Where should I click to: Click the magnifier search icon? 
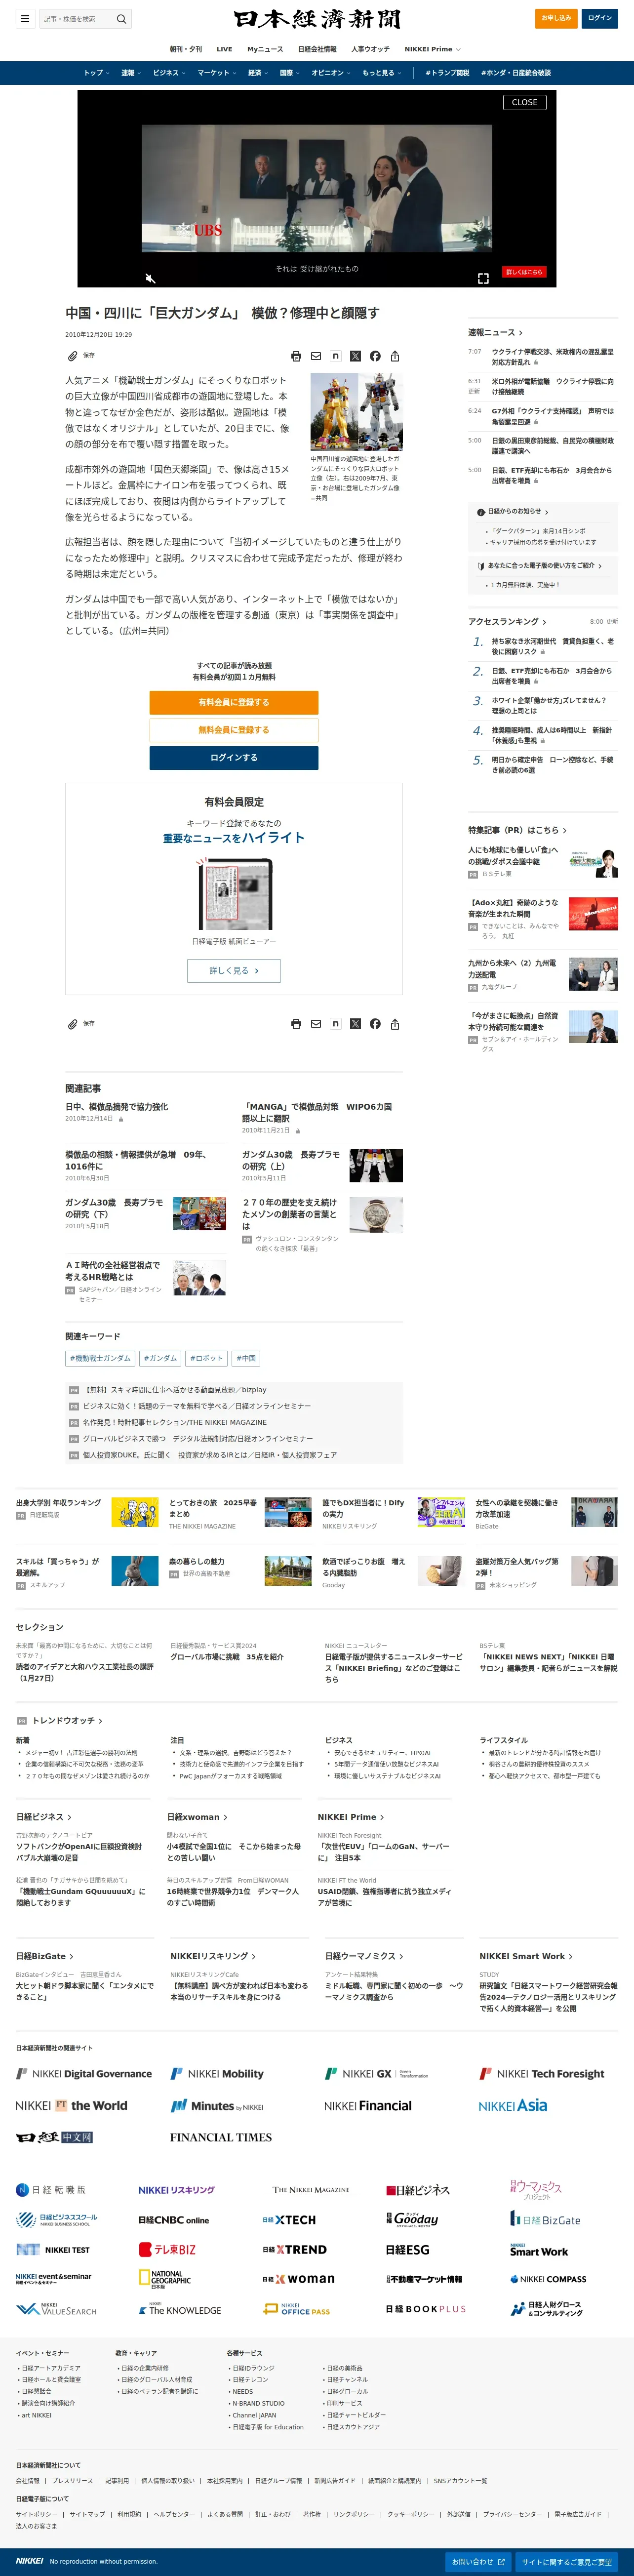[x=121, y=18]
